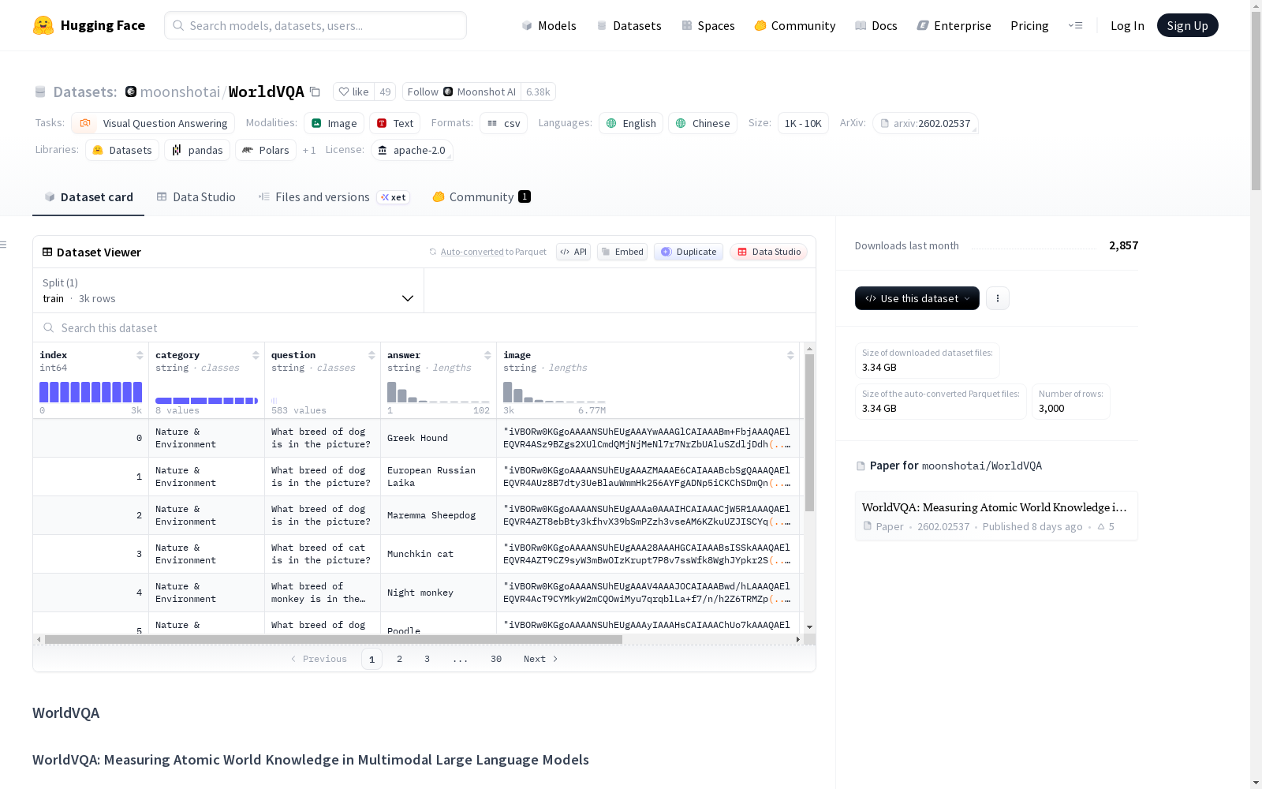Select the 1K - 10K size tag
The width and height of the screenshot is (1262, 789).
pos(803,123)
